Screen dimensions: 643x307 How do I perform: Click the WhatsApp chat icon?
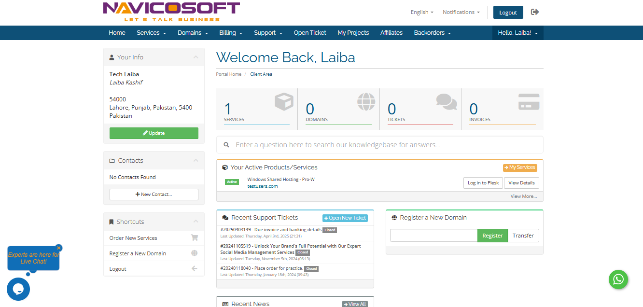[618, 279]
